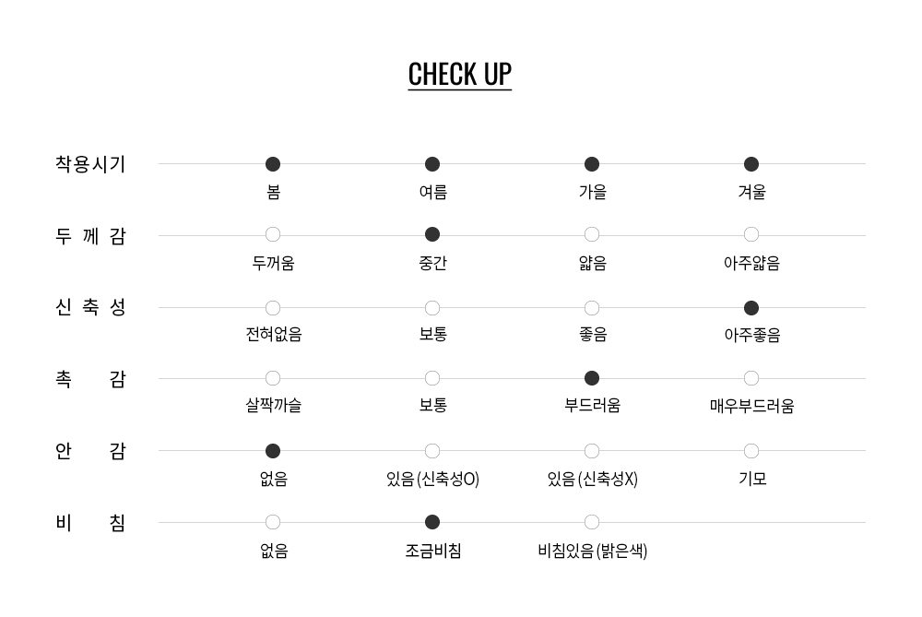Click the 신축성 row label
Image resolution: width=922 pixels, height=617 pixels.
(x=90, y=307)
